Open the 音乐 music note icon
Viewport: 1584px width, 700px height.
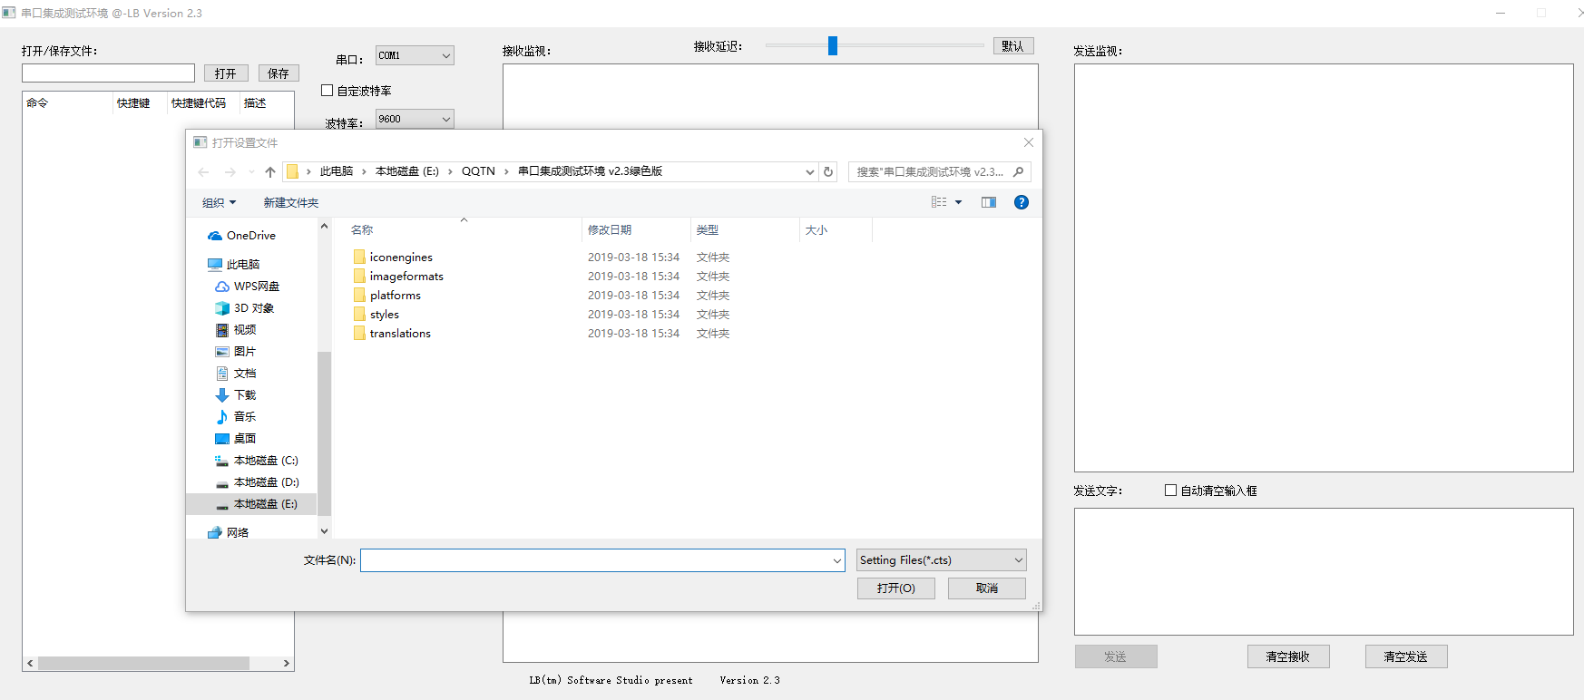pos(222,417)
